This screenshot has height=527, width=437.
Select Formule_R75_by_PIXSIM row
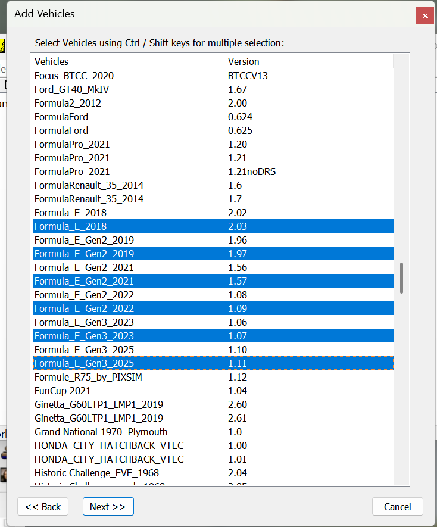click(214, 377)
